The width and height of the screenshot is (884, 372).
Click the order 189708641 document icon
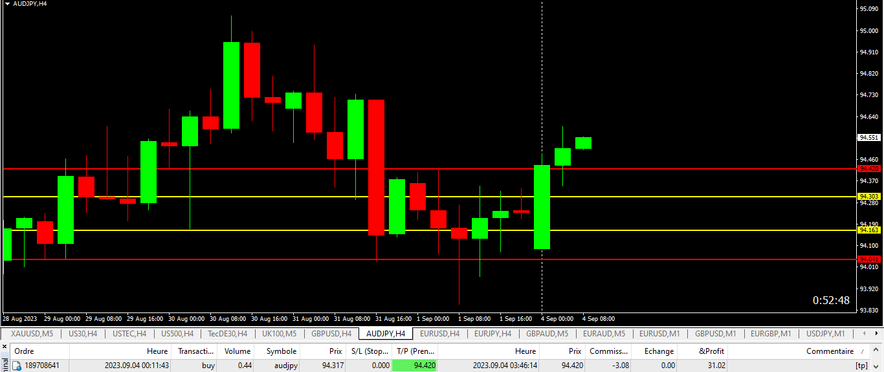(17, 366)
